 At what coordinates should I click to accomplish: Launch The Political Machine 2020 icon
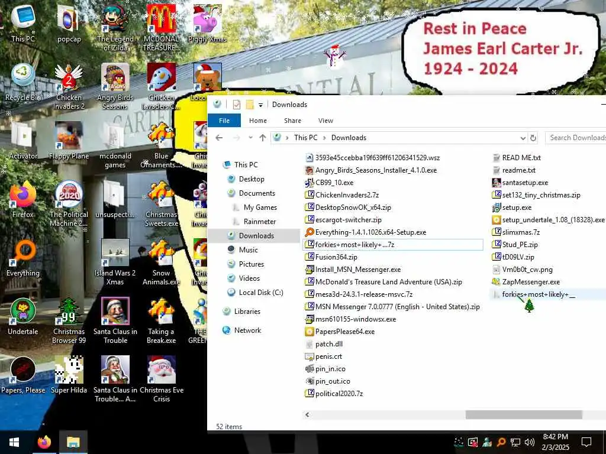tap(69, 204)
